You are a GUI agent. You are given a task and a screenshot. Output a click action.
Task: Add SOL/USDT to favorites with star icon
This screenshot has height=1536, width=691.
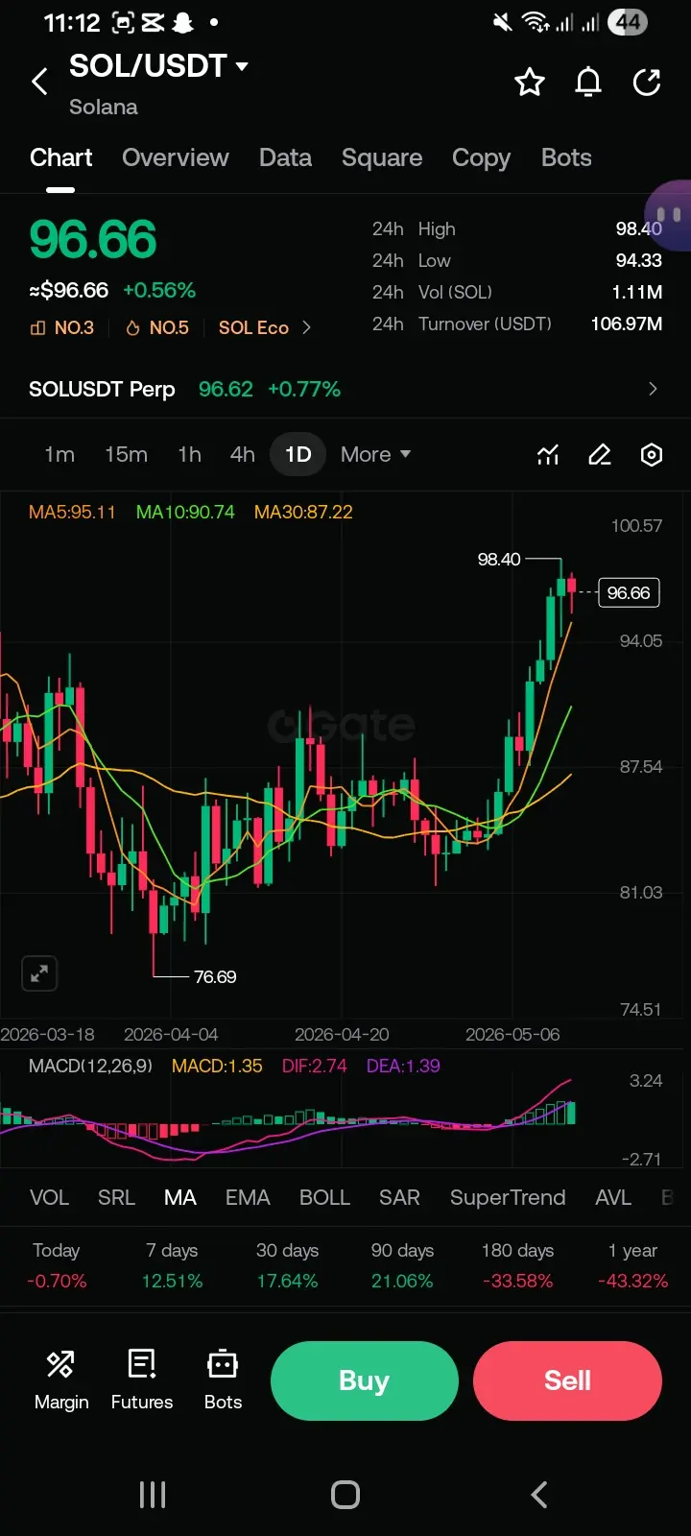click(x=530, y=83)
